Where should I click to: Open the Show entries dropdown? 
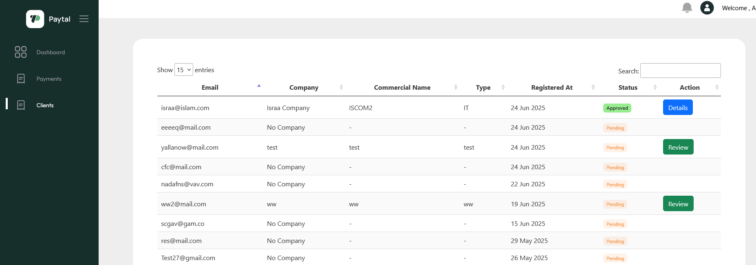pyautogui.click(x=184, y=70)
